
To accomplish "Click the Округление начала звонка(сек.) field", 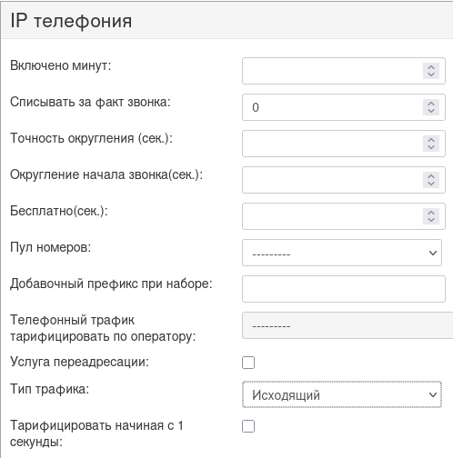I will (344, 180).
